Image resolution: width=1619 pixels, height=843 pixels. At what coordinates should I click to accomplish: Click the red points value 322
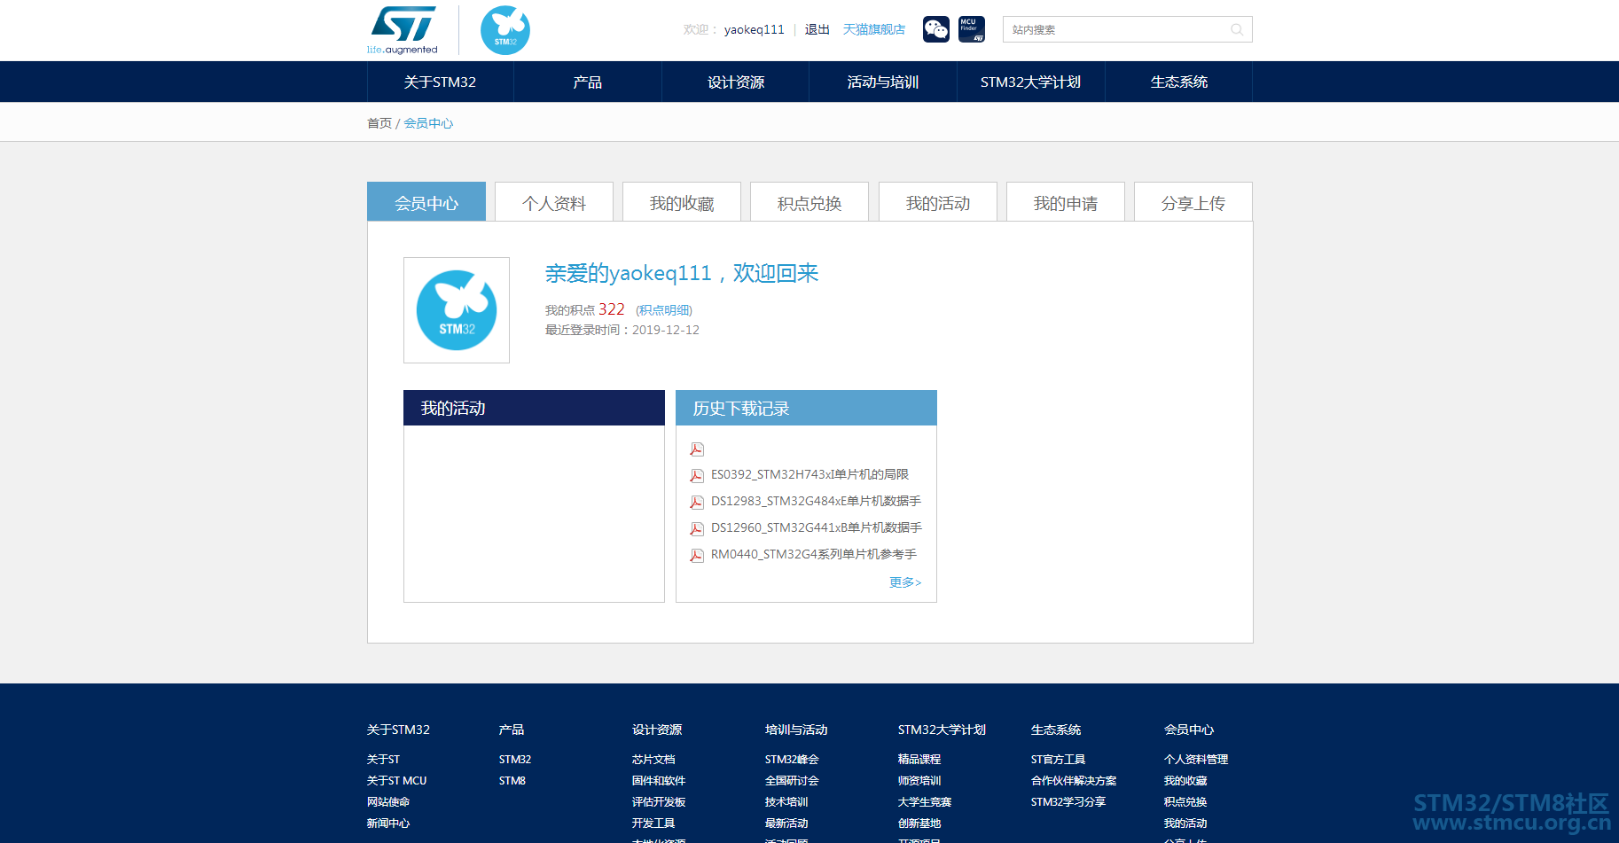pyautogui.click(x=612, y=309)
